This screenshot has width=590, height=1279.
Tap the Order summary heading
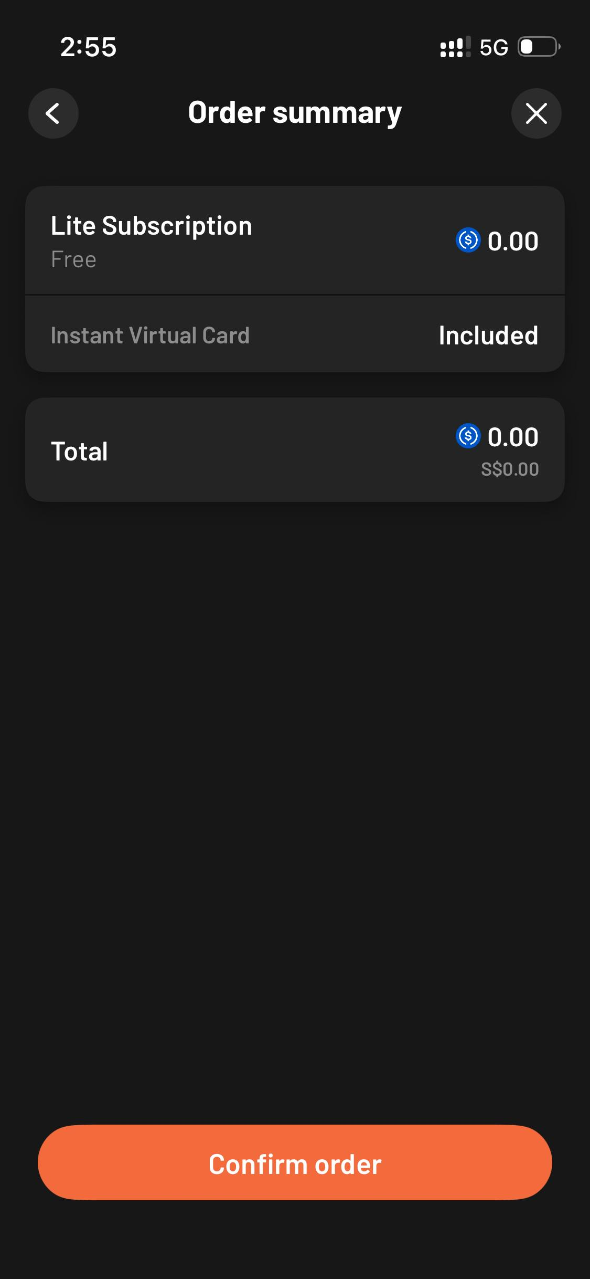point(295,113)
